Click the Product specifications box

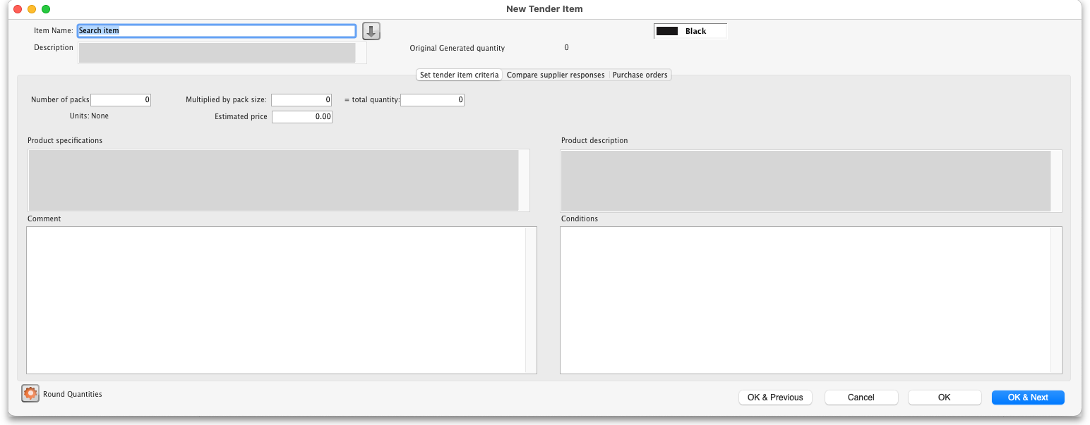[x=273, y=180]
